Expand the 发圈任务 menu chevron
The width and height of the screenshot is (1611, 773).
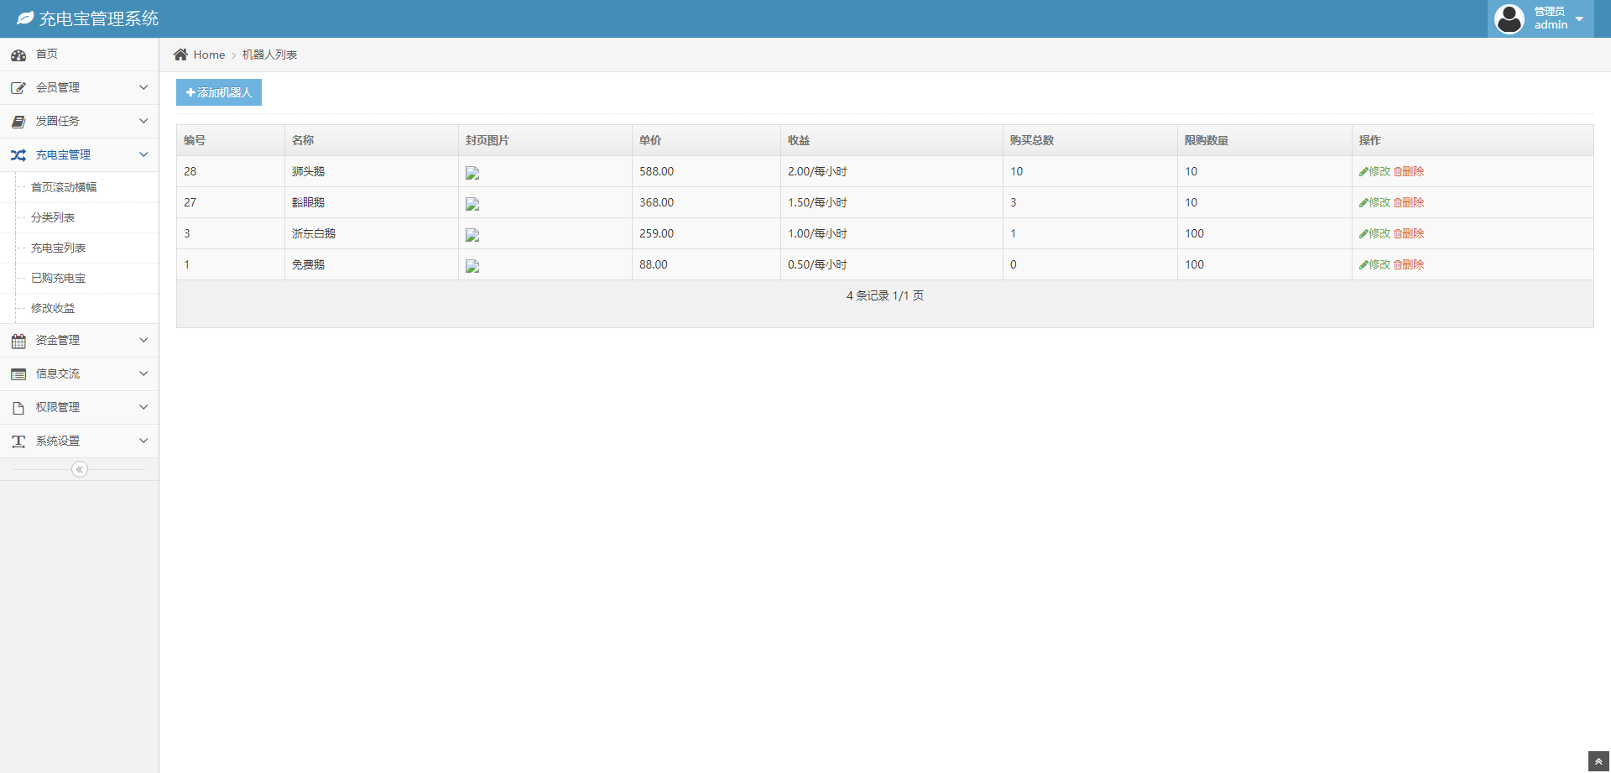143,121
